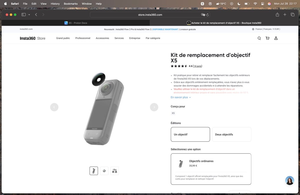Click the date and time in menu bar

click(285, 4)
